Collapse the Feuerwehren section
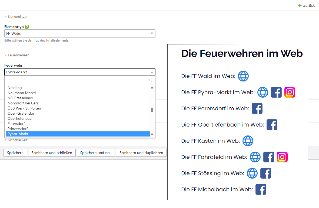 [x=18, y=55]
